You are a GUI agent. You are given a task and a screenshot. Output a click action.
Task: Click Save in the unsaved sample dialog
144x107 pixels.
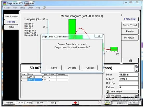(54, 68)
